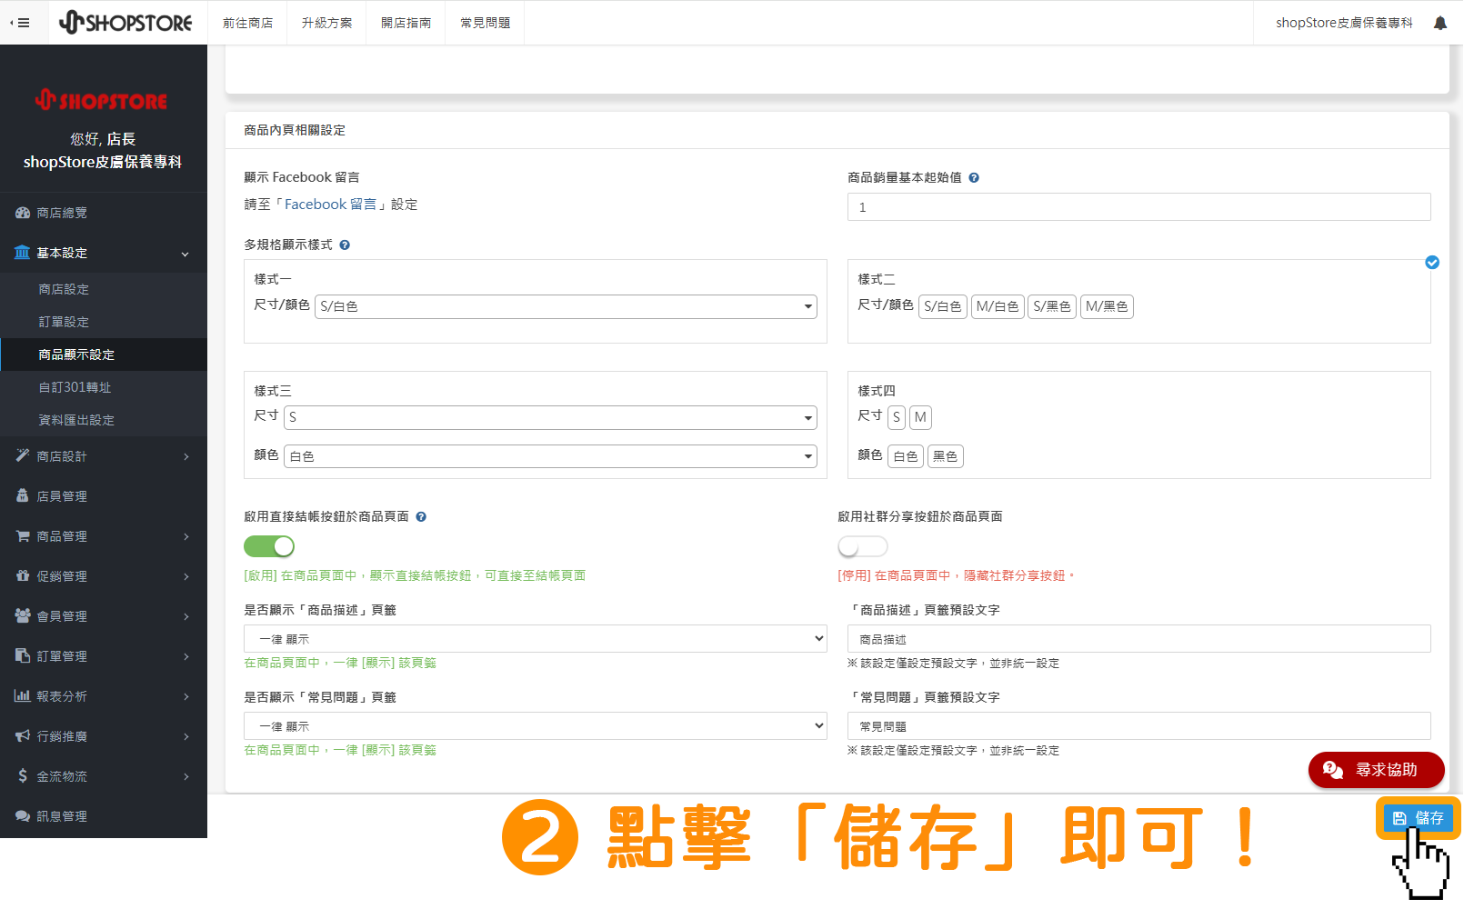This screenshot has width=1464, height=909.
Task: Select the 店員管理 staff management icon
Action: (x=23, y=495)
